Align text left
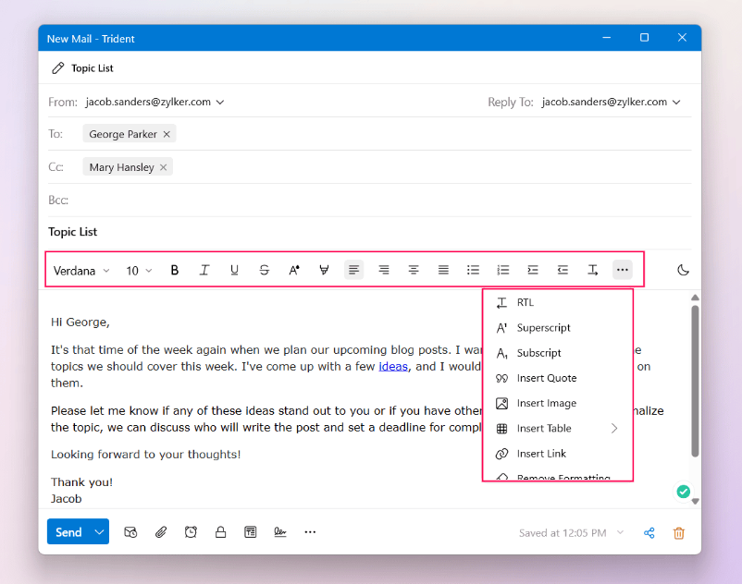Viewport: 742px width, 584px height. tap(353, 270)
